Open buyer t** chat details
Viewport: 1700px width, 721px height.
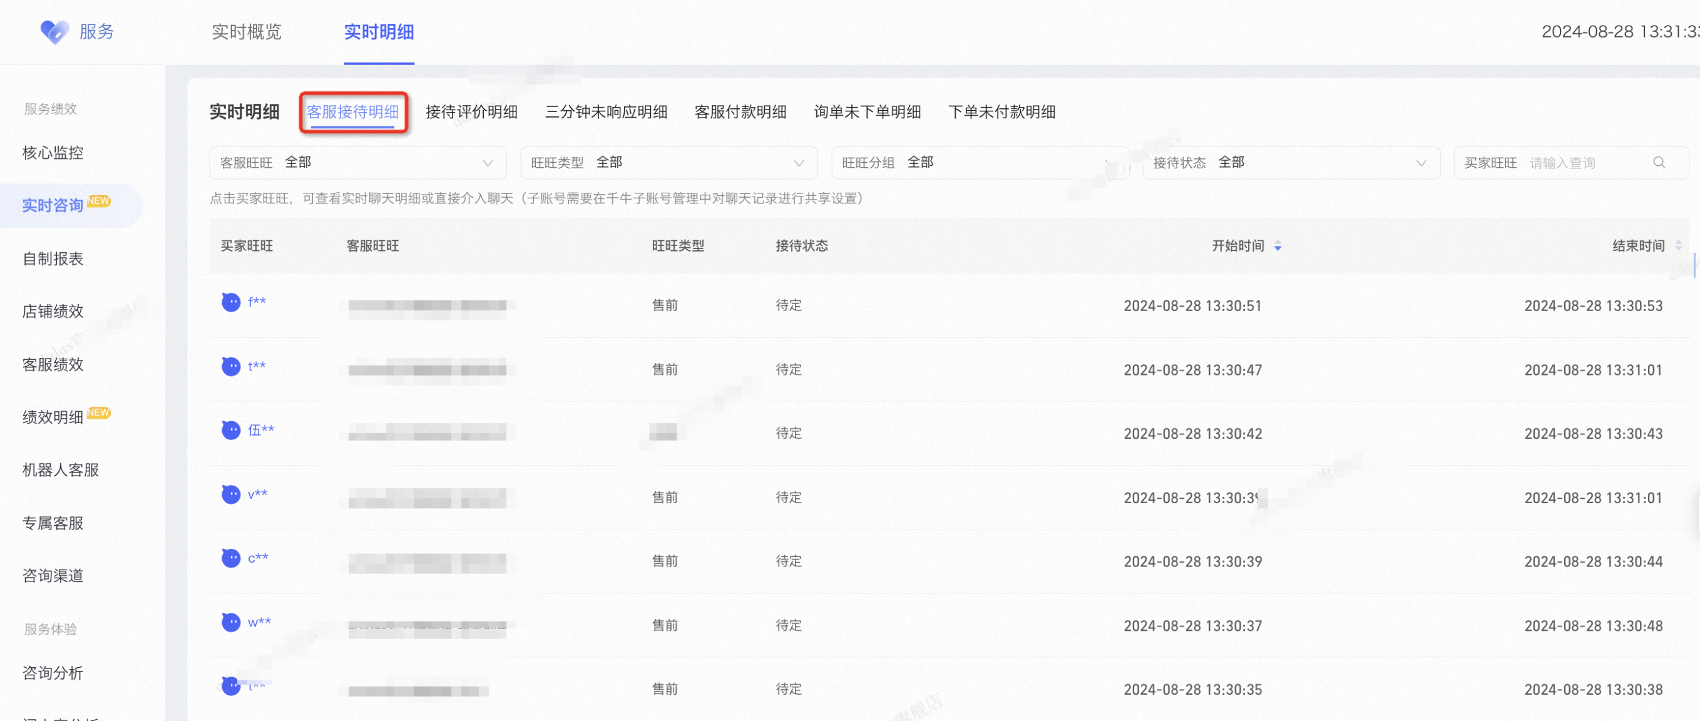coord(257,366)
